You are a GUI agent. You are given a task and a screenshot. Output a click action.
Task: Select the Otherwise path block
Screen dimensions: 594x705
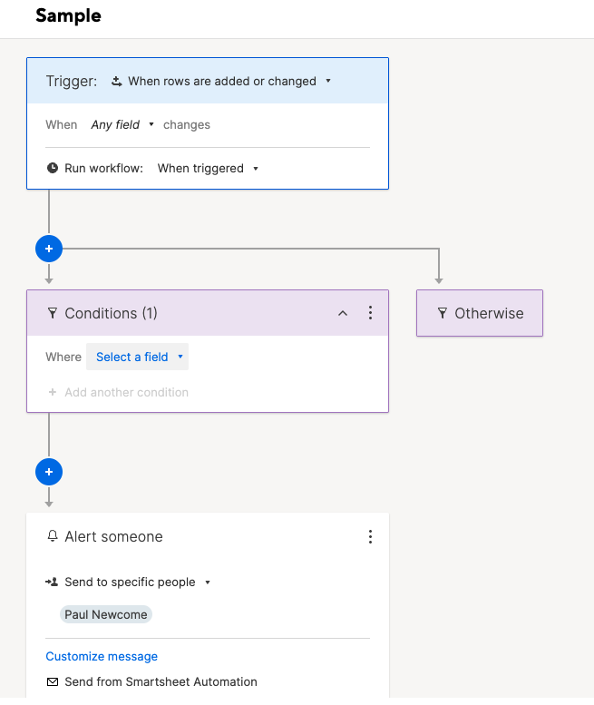(480, 313)
